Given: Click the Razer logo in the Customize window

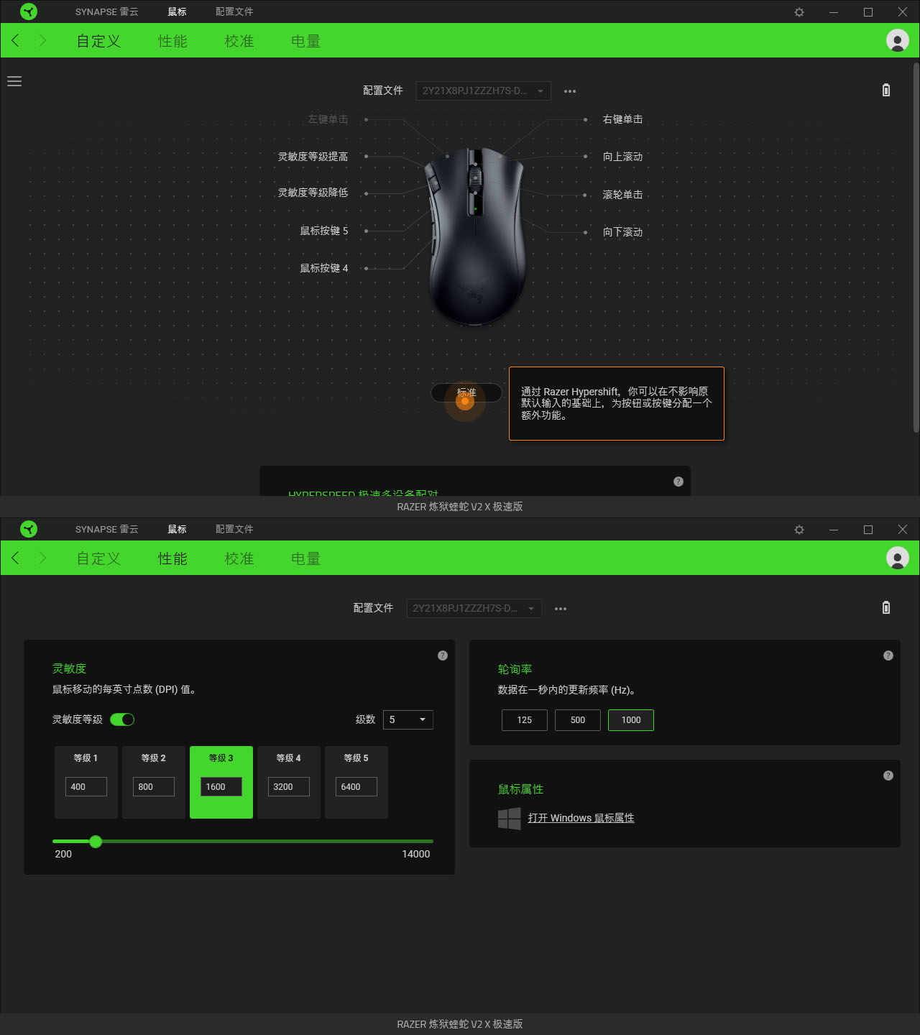Looking at the screenshot, I should pyautogui.click(x=29, y=11).
